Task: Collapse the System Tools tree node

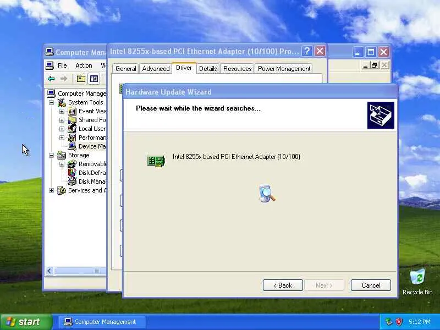Action: pyautogui.click(x=51, y=102)
